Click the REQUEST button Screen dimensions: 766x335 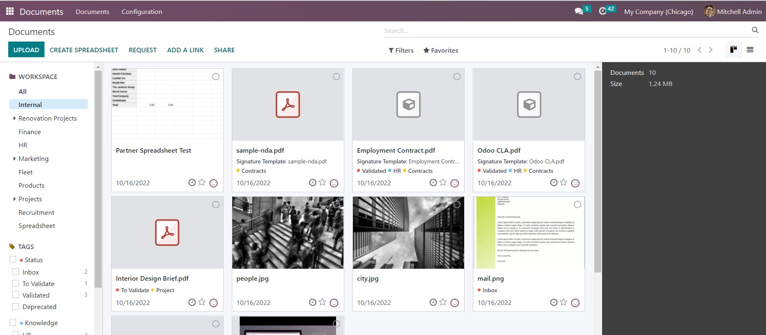[142, 50]
